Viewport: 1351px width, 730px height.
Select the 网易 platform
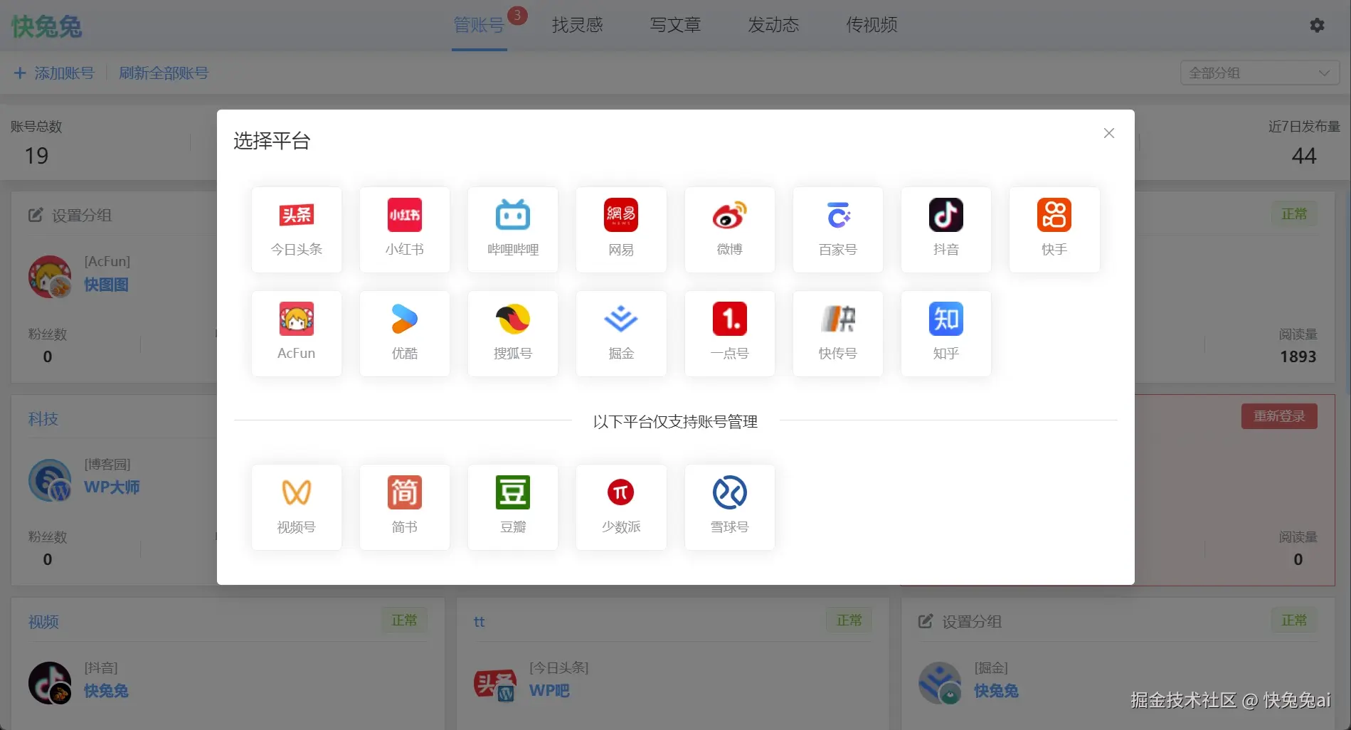pos(621,229)
